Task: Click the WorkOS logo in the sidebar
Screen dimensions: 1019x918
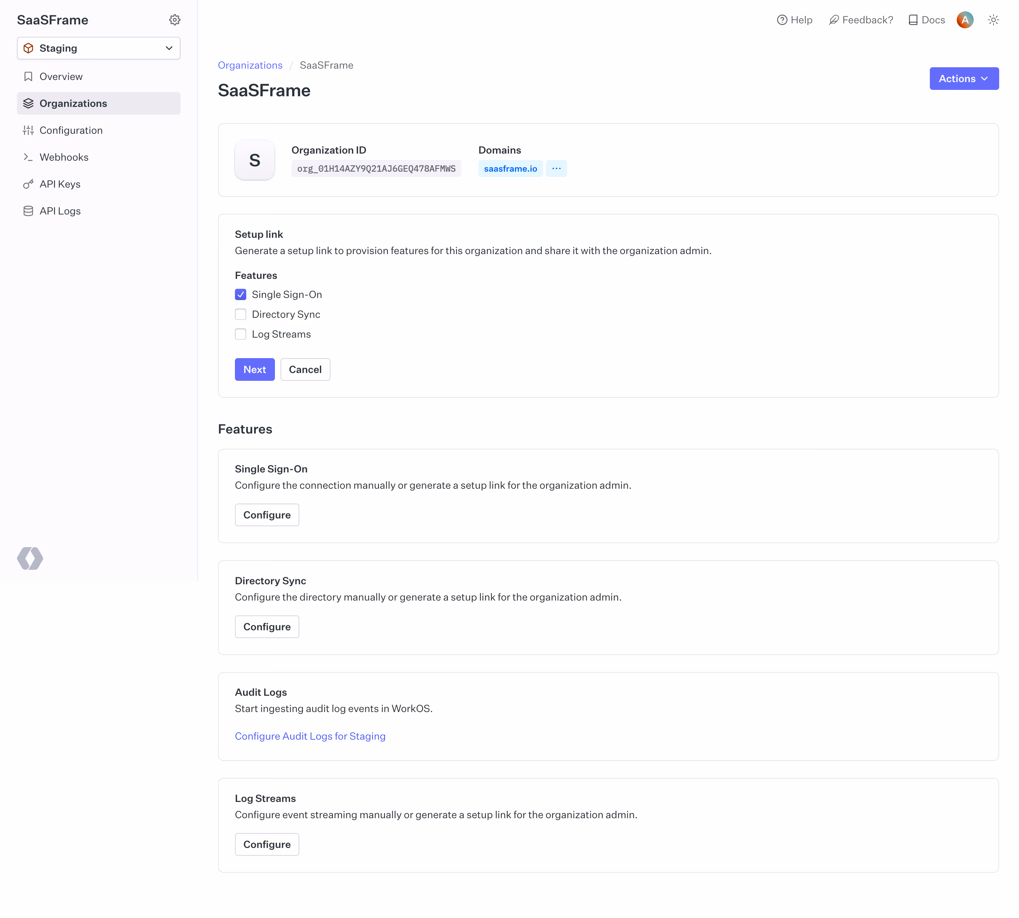Action: [30, 558]
